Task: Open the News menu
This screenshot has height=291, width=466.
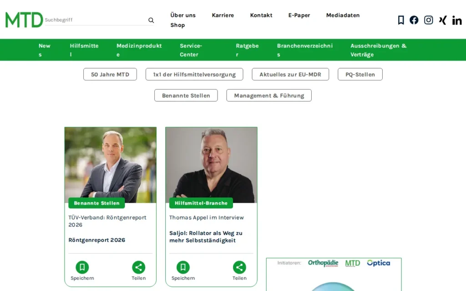Action: tap(44, 50)
